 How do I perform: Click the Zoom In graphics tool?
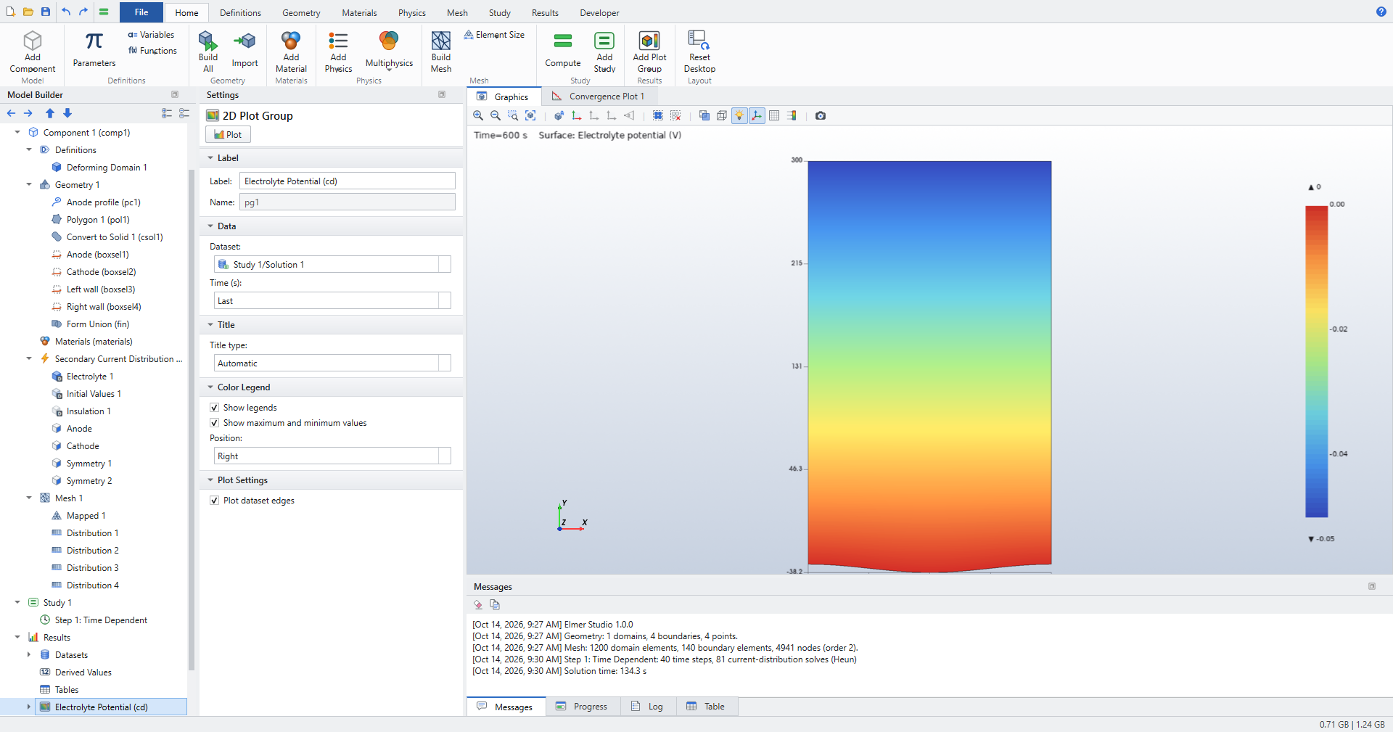(478, 115)
